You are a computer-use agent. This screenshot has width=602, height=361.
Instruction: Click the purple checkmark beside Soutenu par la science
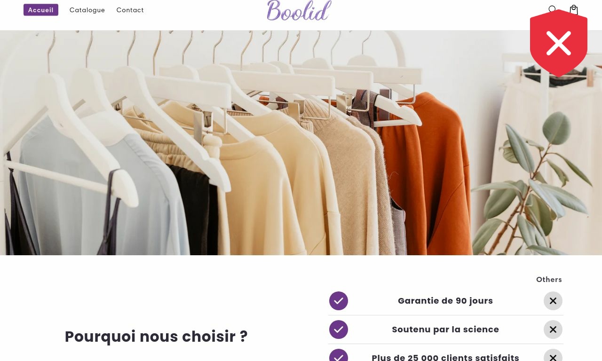pos(339,330)
